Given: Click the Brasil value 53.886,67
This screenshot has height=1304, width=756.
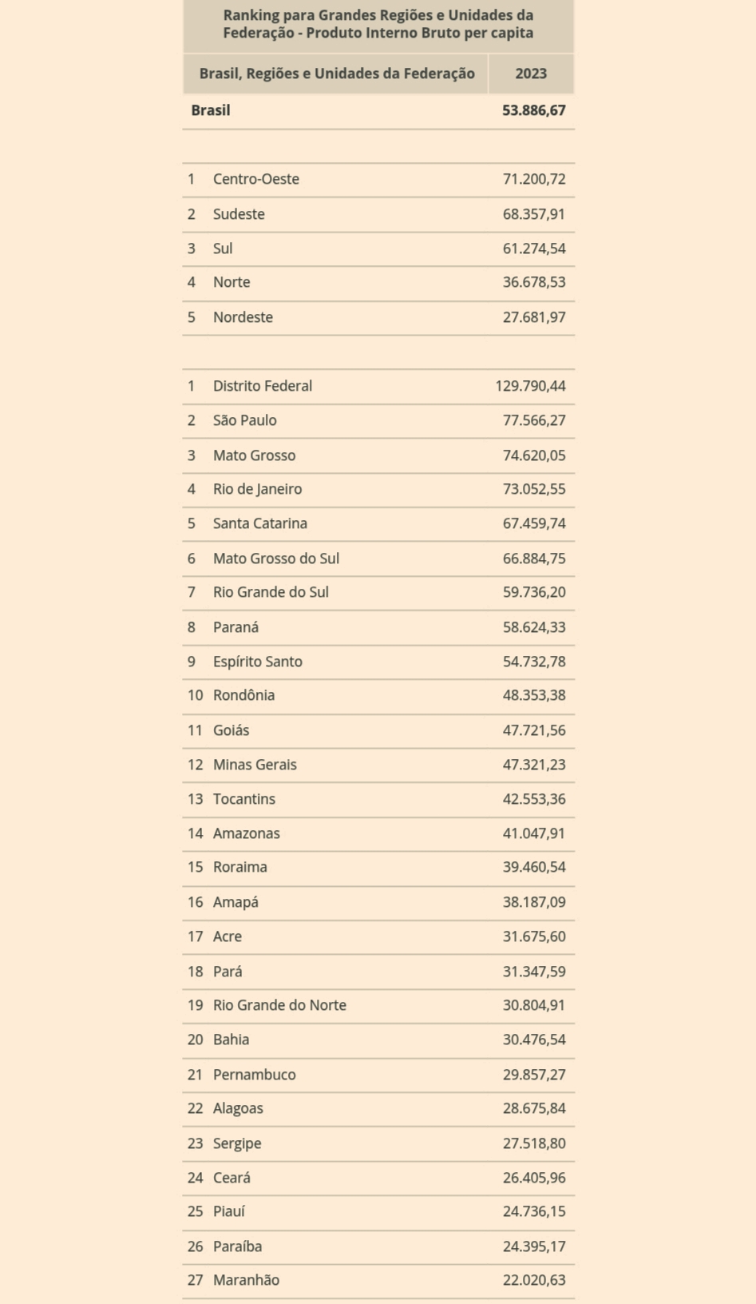Looking at the screenshot, I should coord(533,110).
